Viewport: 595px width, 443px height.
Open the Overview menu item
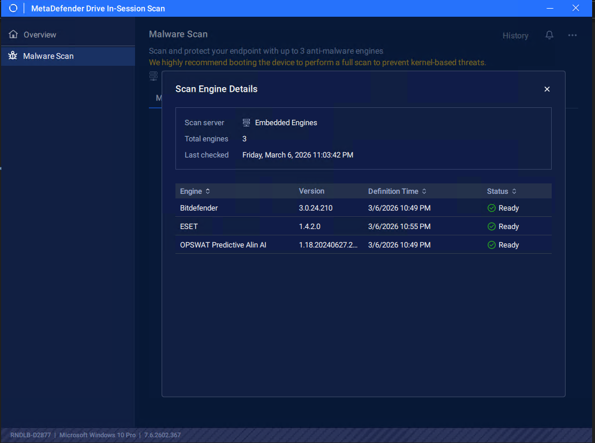click(x=40, y=35)
